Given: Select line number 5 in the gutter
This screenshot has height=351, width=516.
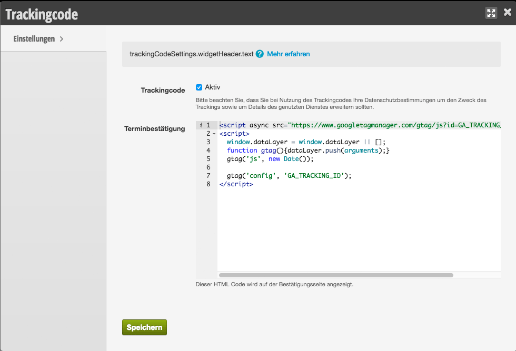Looking at the screenshot, I should 209,159.
